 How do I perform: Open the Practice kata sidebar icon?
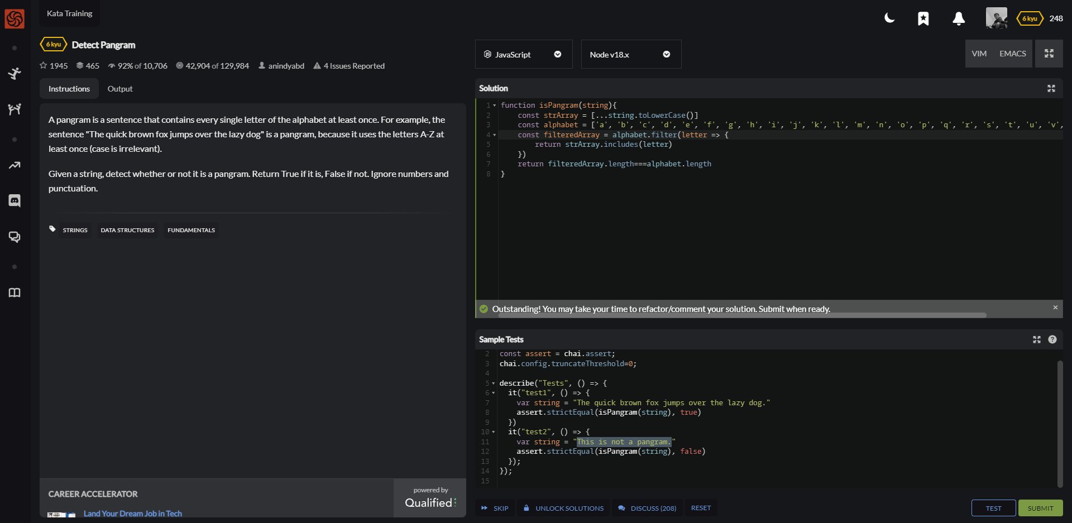pyautogui.click(x=15, y=73)
